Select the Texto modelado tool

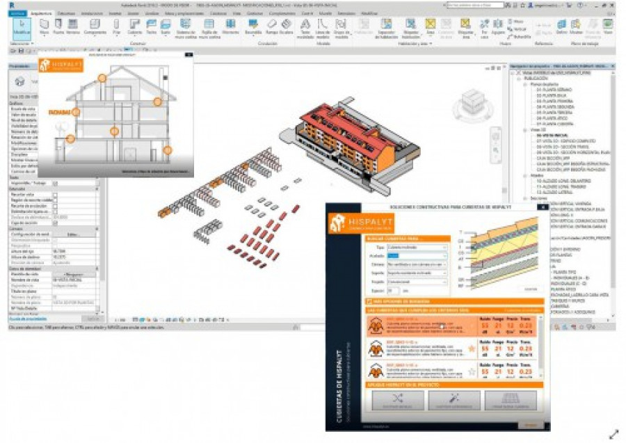305,29
